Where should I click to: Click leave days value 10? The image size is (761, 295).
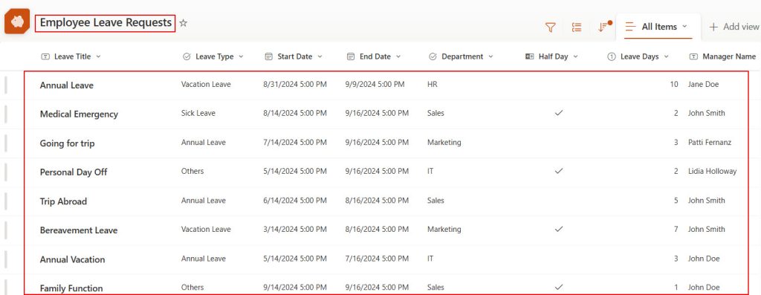coord(673,85)
